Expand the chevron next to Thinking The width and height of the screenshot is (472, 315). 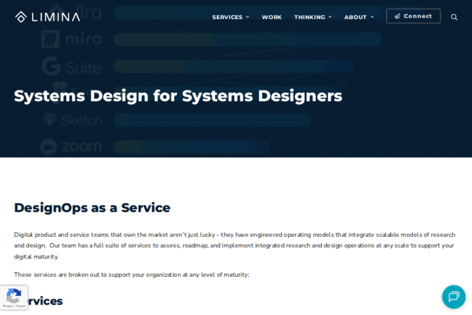(x=330, y=17)
